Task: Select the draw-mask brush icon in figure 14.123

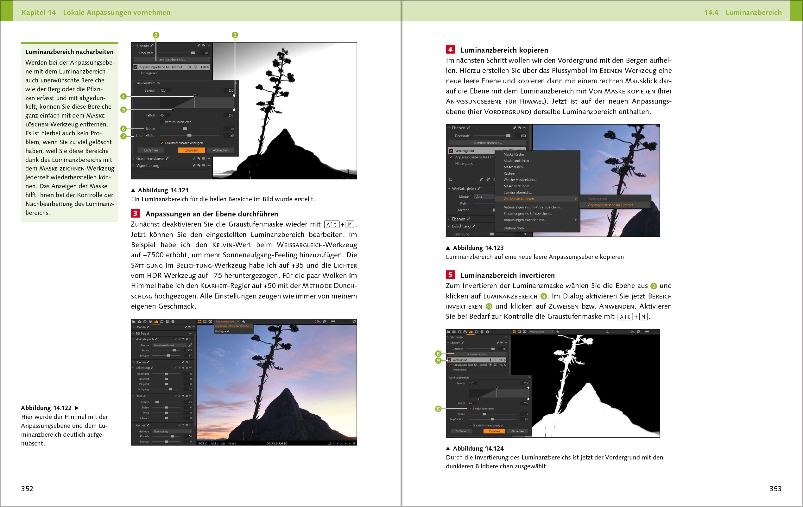Action: click(481, 180)
